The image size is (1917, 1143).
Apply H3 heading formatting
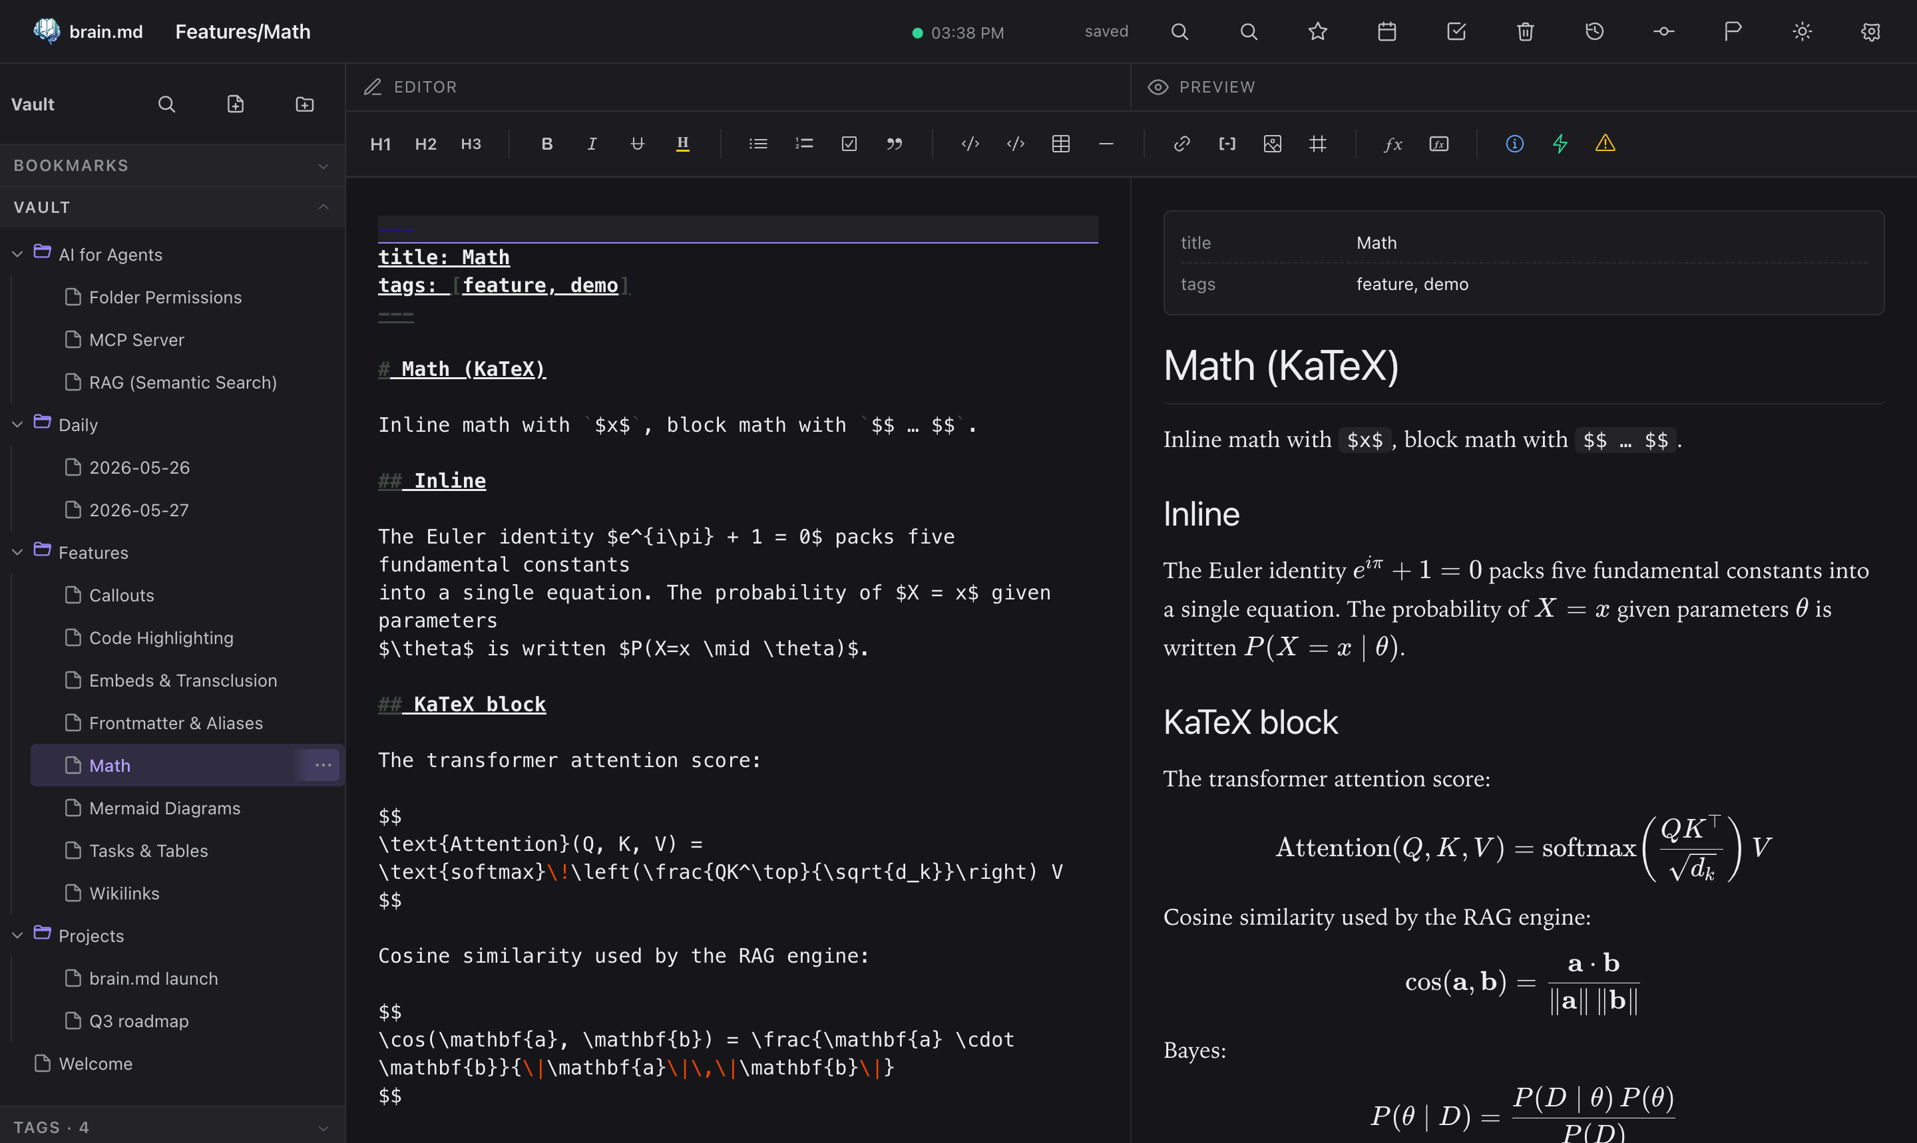click(x=471, y=144)
